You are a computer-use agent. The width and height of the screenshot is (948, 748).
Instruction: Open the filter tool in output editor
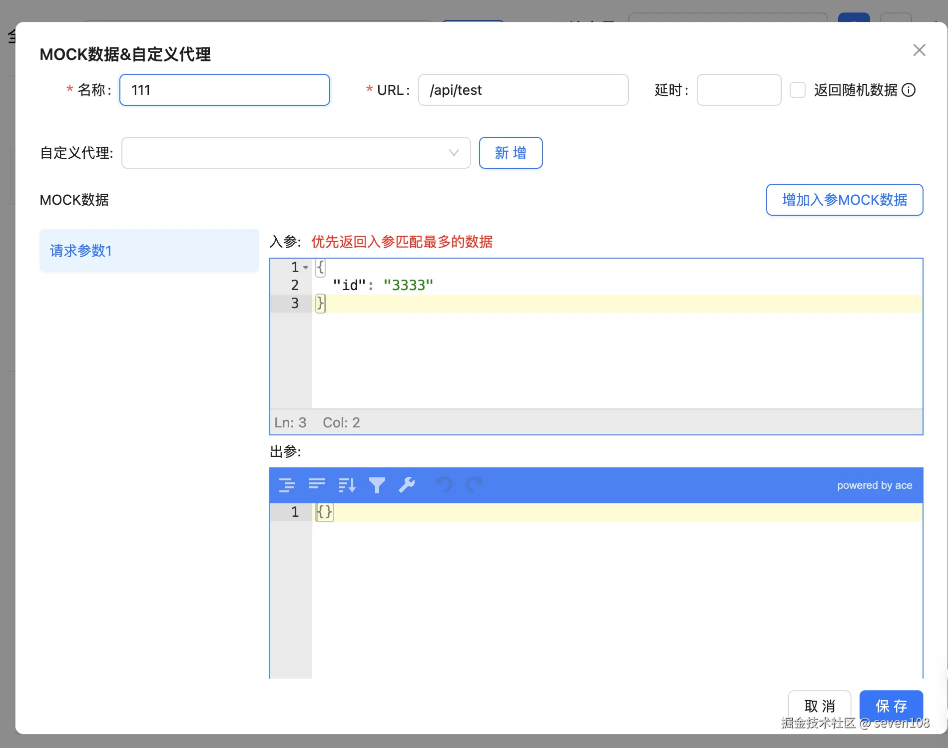coord(377,485)
